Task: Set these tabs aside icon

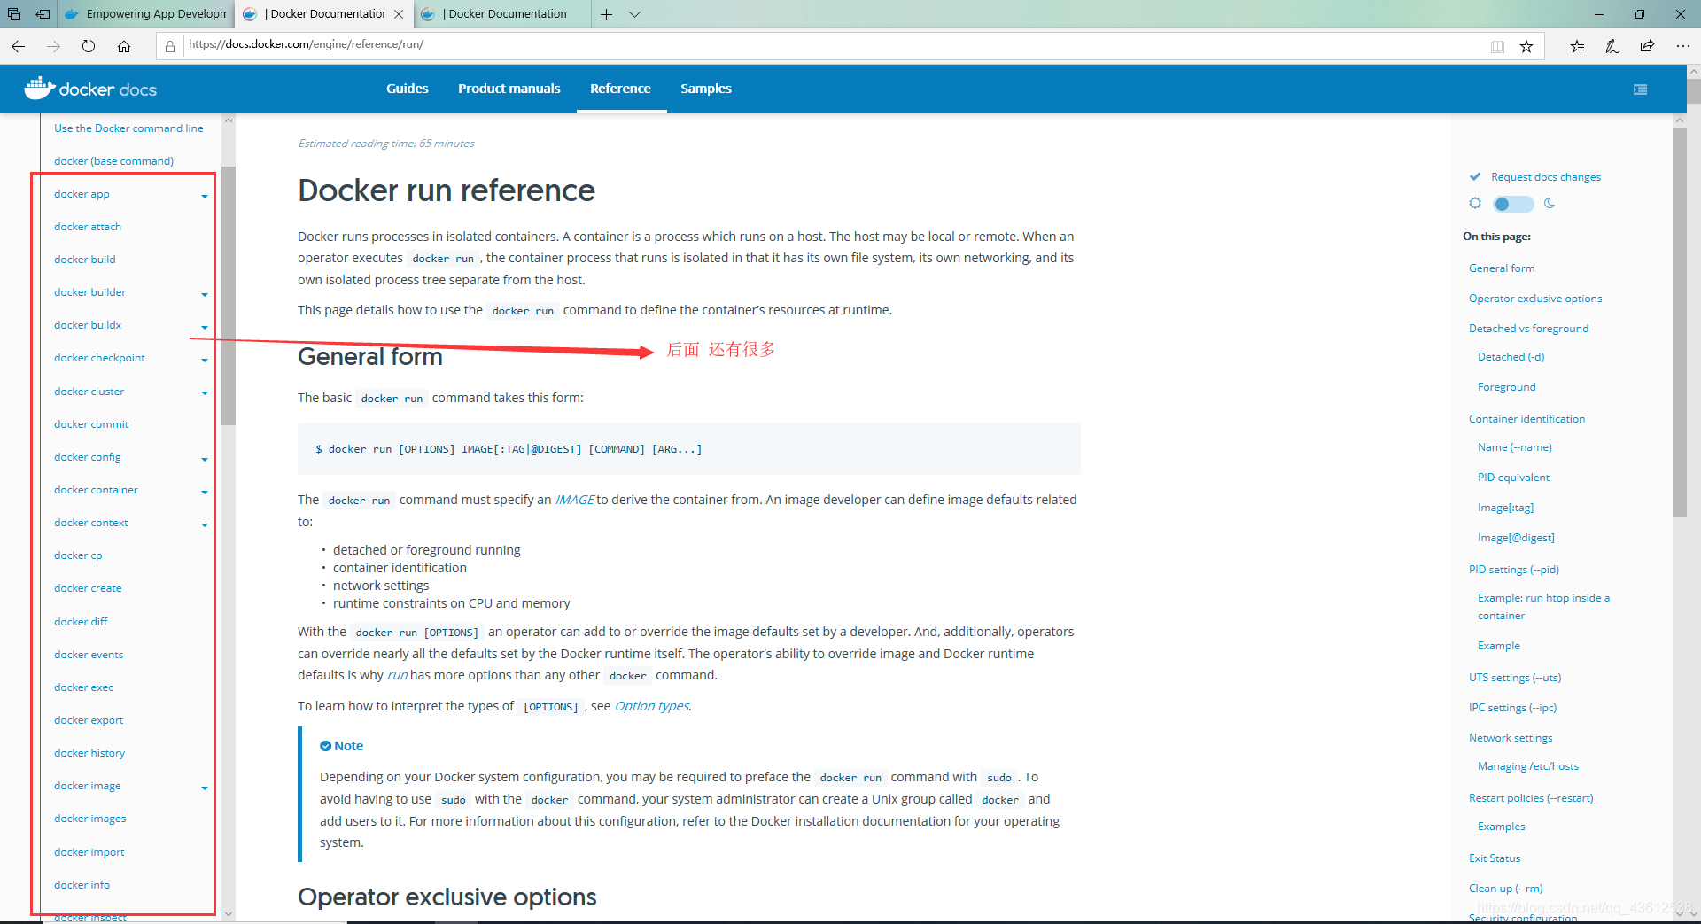Action: click(x=43, y=14)
